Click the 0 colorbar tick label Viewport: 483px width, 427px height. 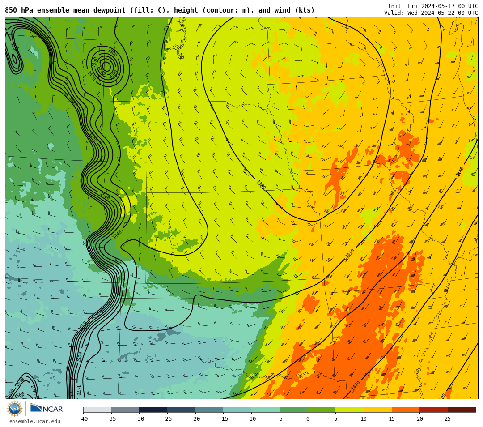(308, 418)
